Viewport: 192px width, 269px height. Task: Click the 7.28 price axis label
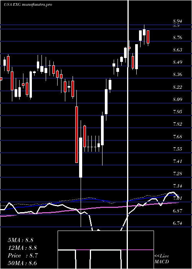[177, 173]
